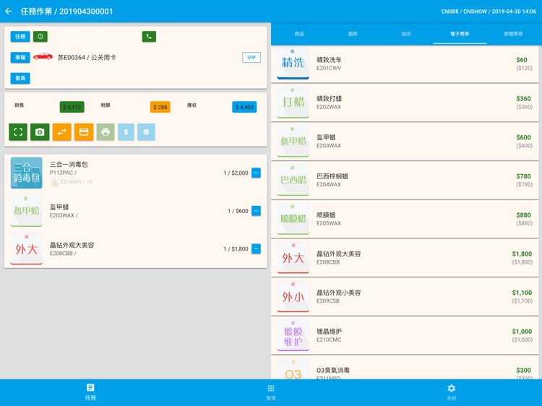Switch to the 服務 tab
The height and width of the screenshot is (406, 542).
(353, 34)
